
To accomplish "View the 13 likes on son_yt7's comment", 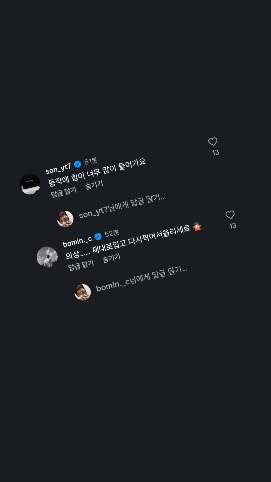I will coord(215,152).
